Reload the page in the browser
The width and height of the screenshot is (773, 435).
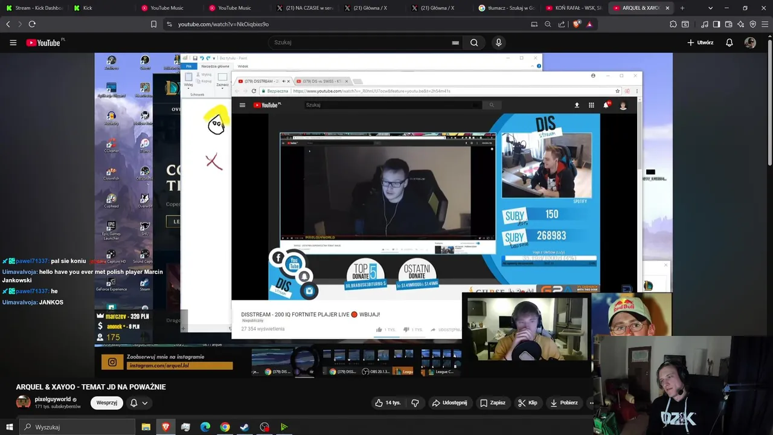click(x=32, y=24)
